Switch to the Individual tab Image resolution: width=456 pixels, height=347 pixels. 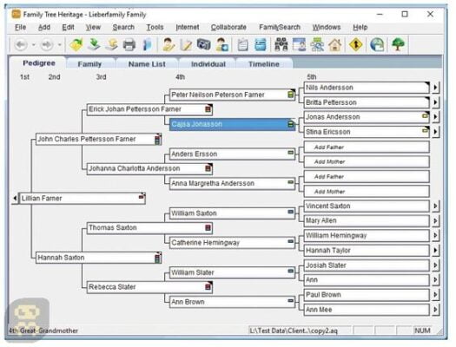[x=208, y=64]
